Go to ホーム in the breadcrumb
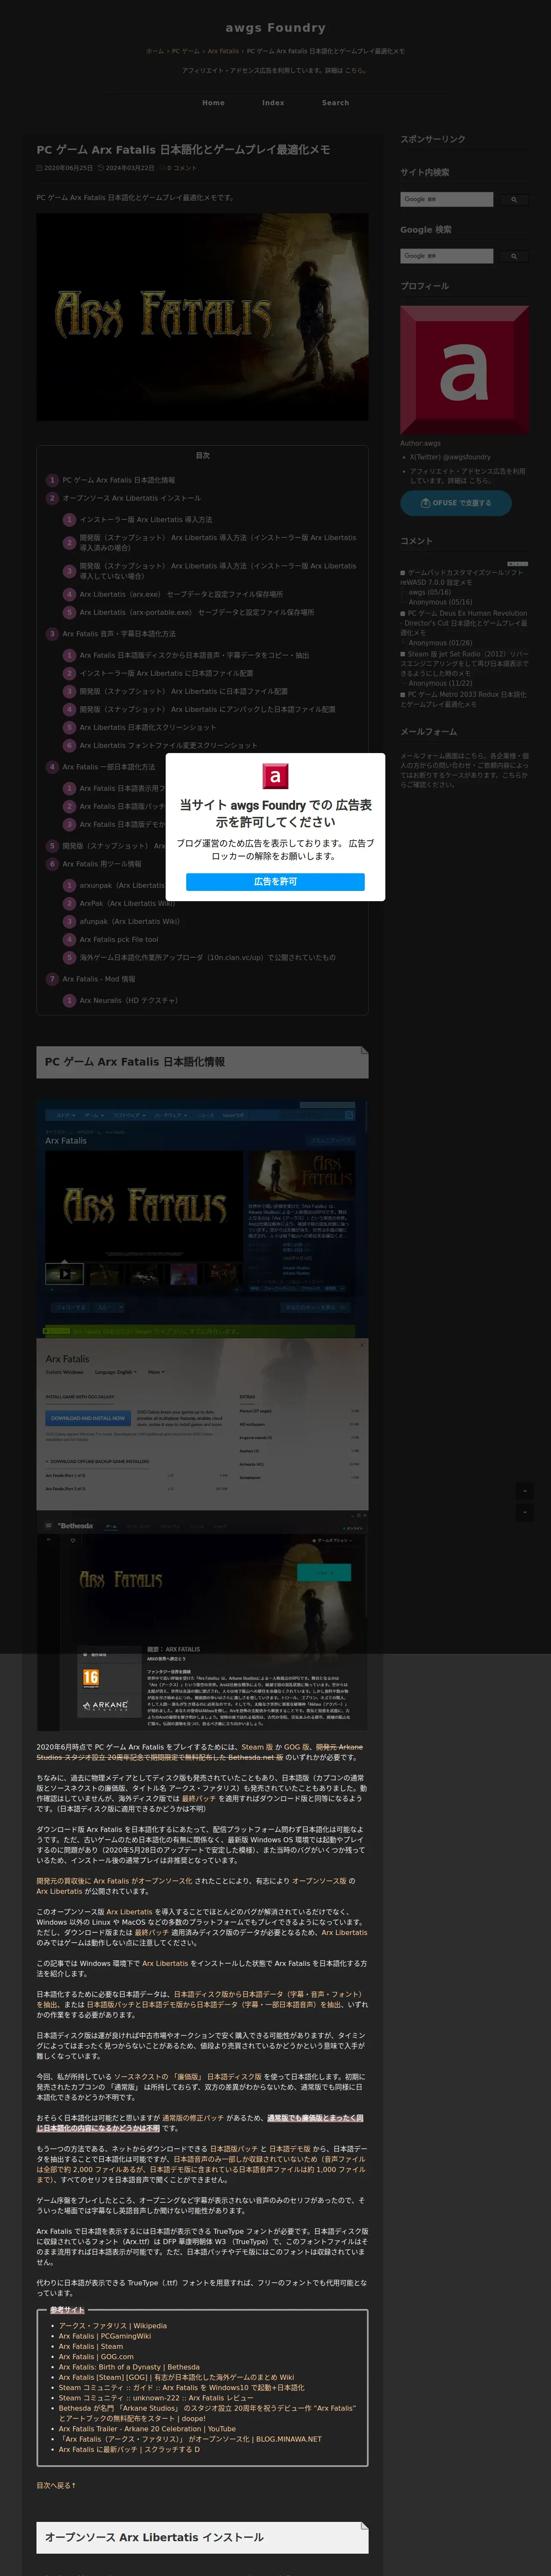 154,51
